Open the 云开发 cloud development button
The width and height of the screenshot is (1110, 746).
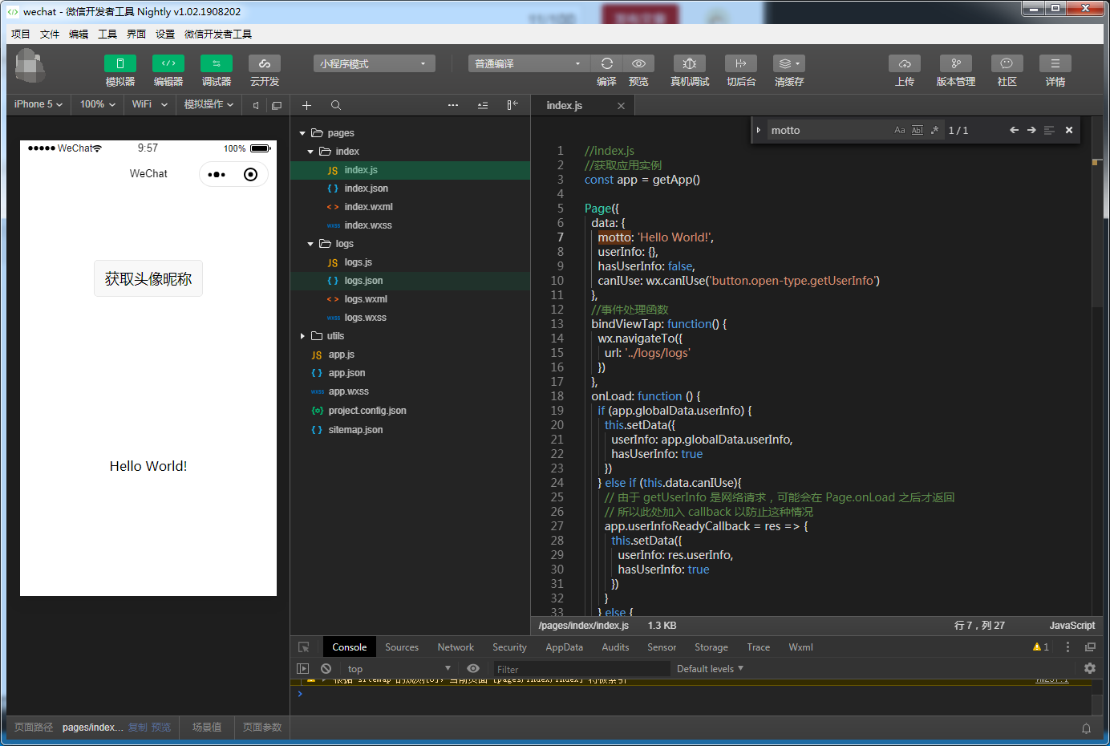(x=265, y=63)
